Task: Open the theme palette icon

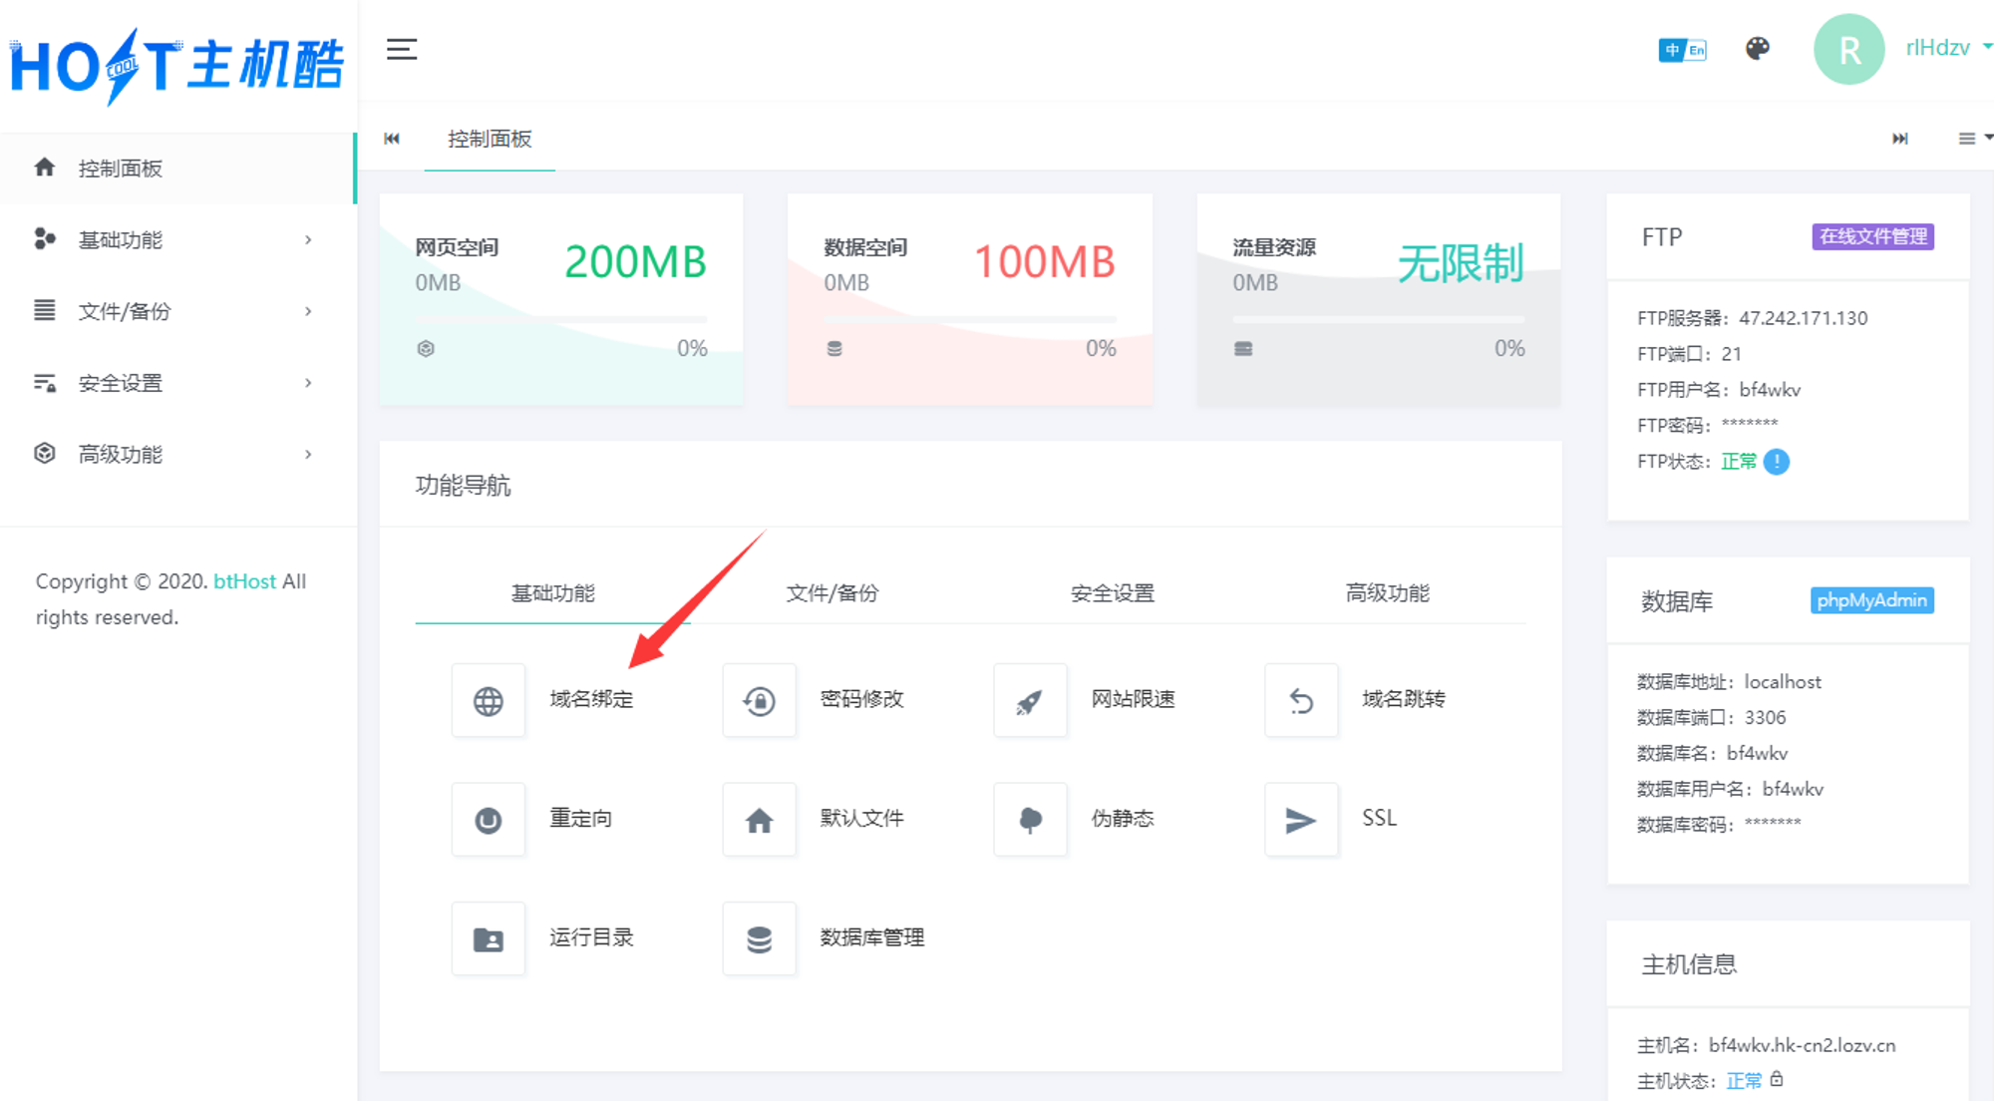Action: 1758,48
